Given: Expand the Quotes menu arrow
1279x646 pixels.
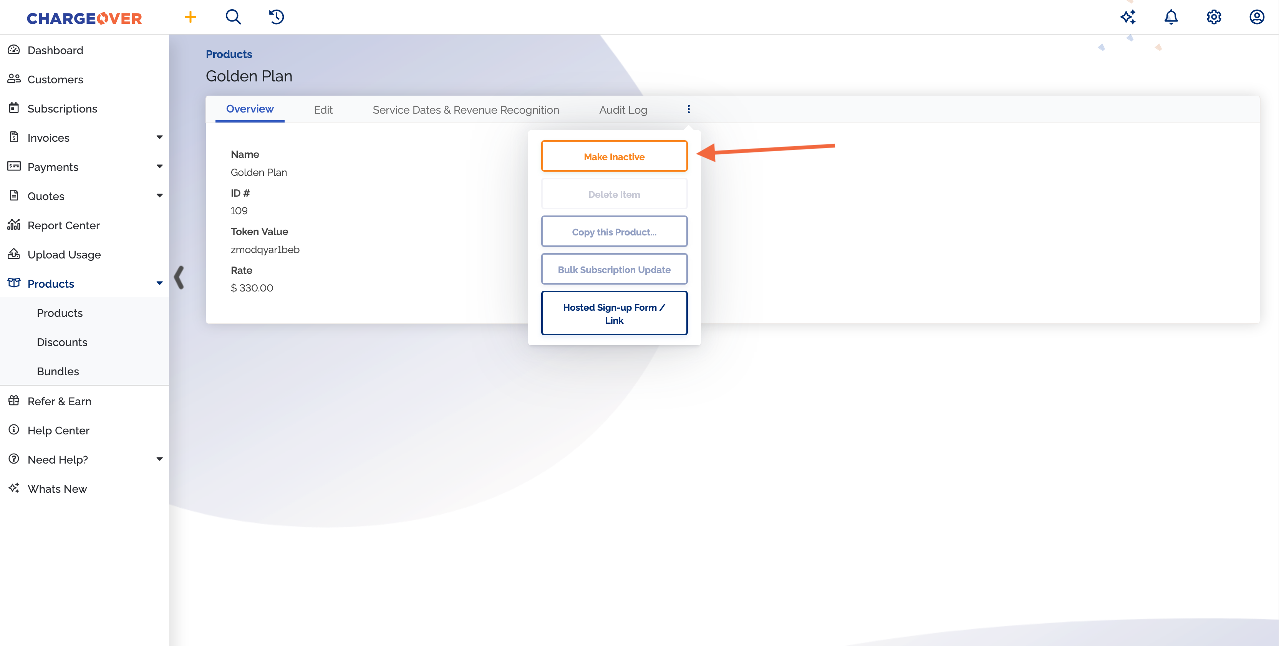Looking at the screenshot, I should [x=159, y=195].
